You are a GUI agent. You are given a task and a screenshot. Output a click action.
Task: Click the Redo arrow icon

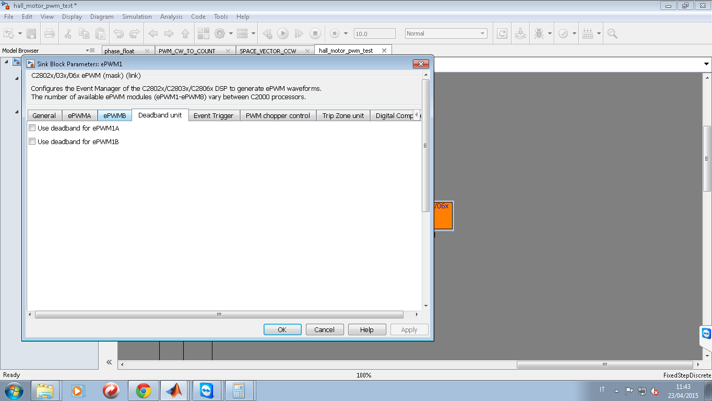tap(135, 33)
